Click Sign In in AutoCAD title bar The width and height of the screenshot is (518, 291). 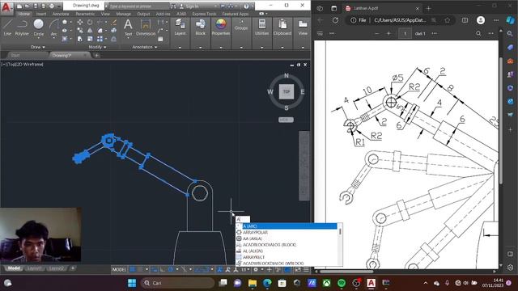(x=193, y=6)
